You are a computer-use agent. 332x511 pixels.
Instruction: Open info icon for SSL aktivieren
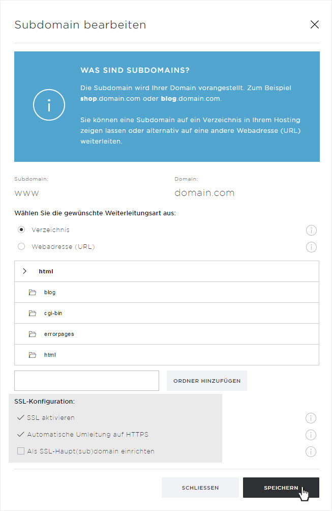click(311, 418)
